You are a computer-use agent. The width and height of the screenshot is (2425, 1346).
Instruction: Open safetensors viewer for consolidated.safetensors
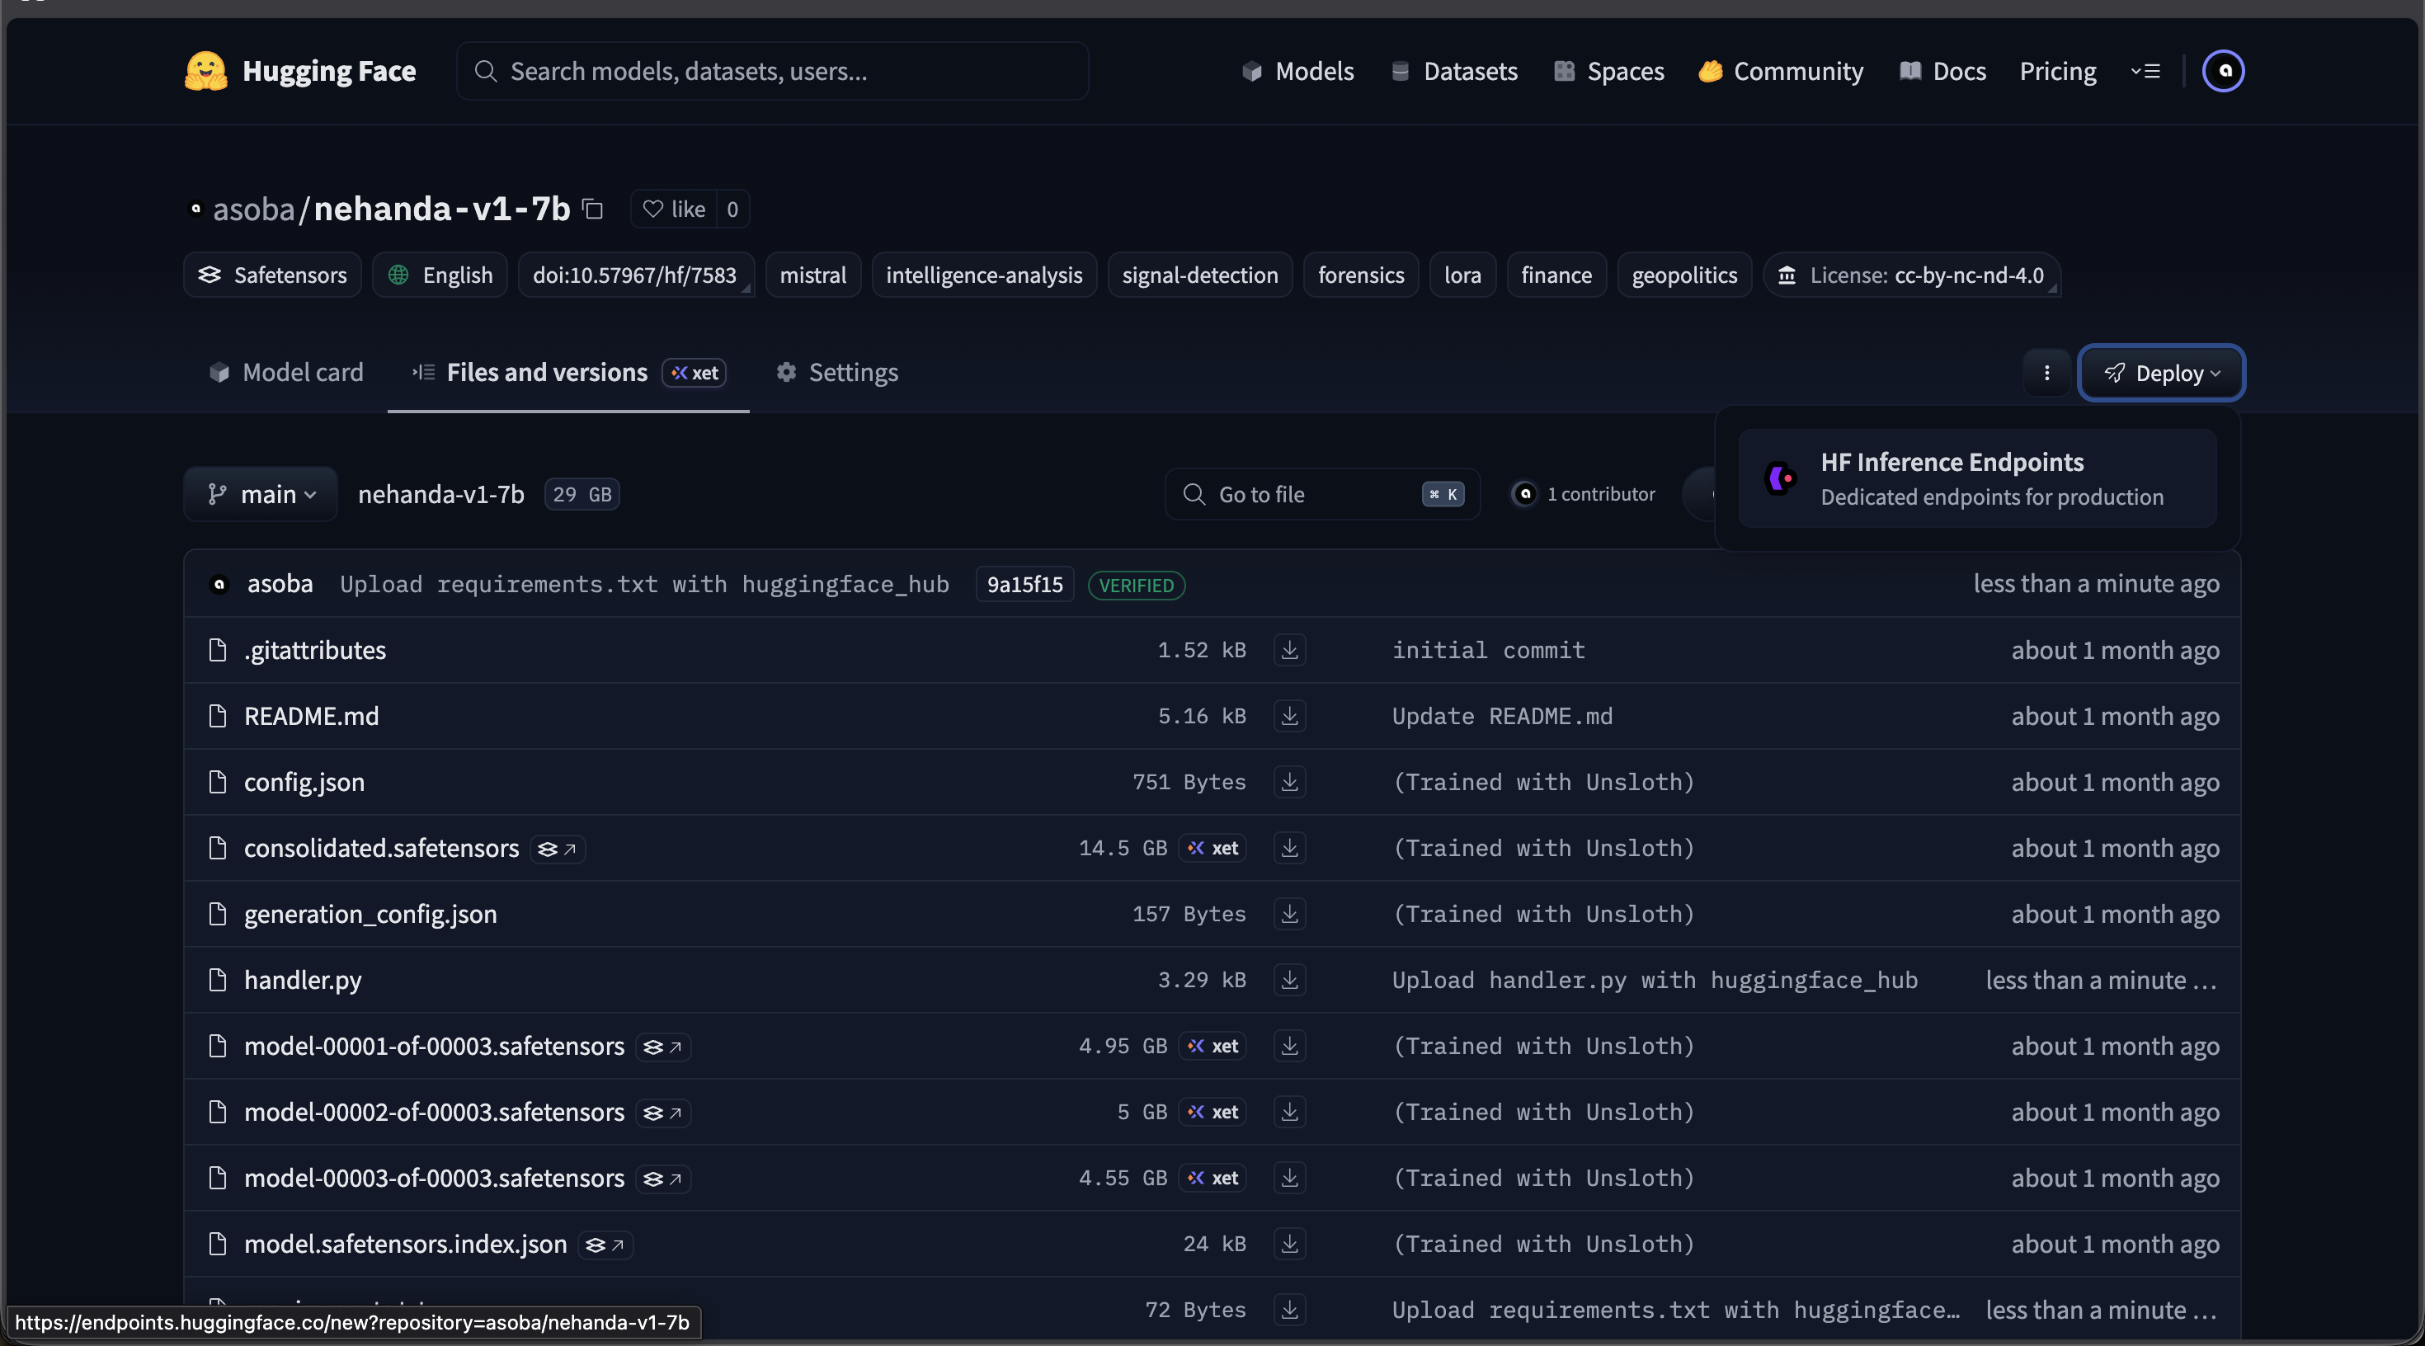(558, 849)
